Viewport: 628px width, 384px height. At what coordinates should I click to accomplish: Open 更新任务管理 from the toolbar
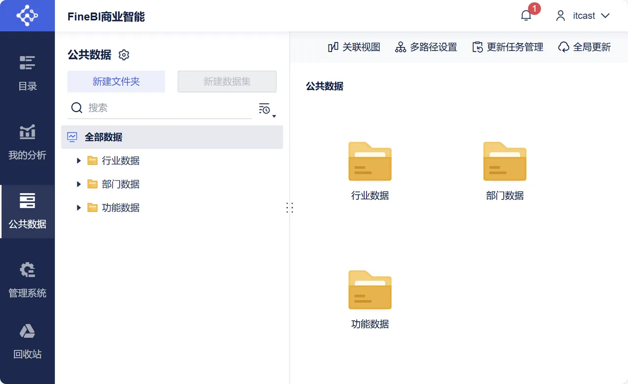(508, 47)
